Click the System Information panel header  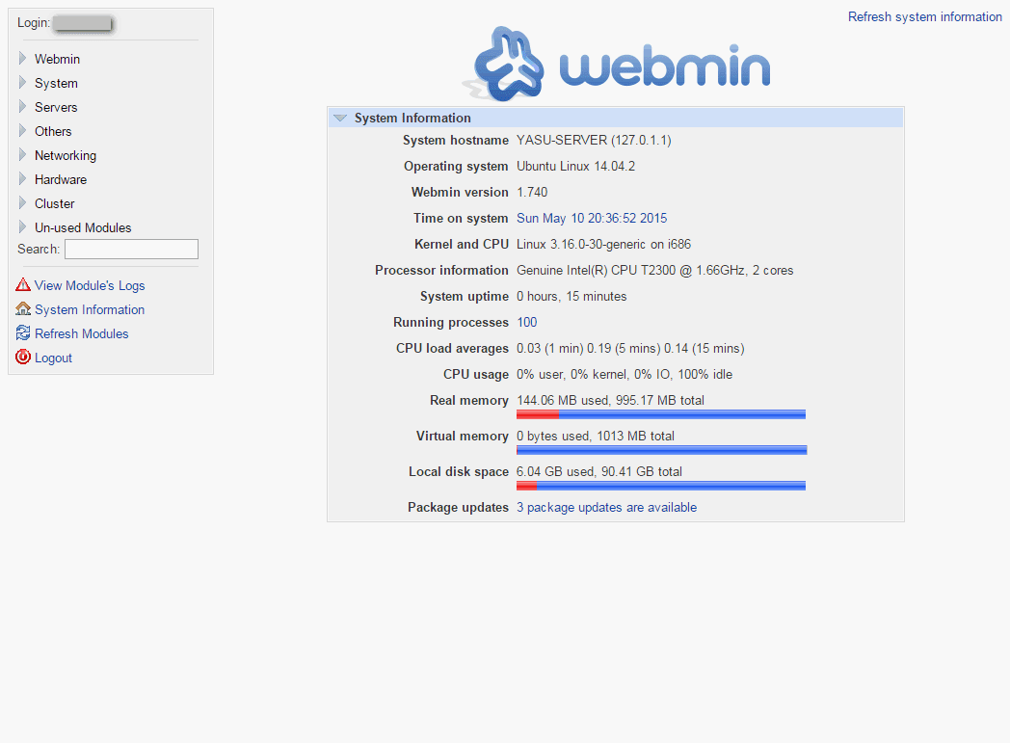(x=616, y=118)
